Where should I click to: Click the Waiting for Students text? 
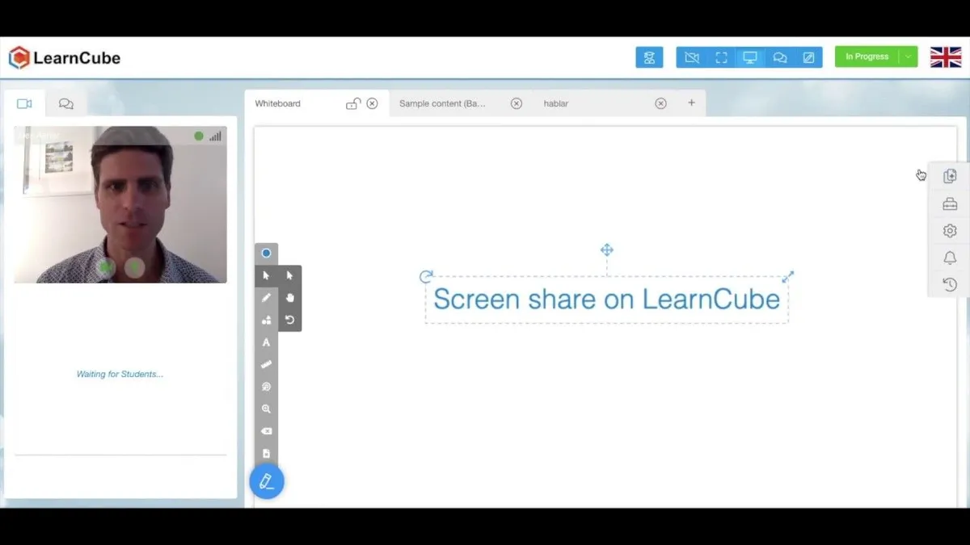coord(120,375)
